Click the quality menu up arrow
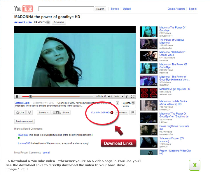This screenshot has width=210, height=175. (x=123, y=97)
